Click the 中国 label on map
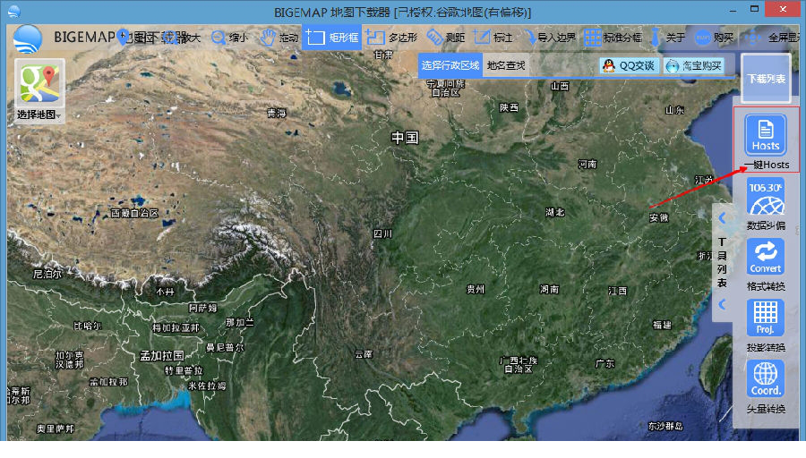 [405, 138]
